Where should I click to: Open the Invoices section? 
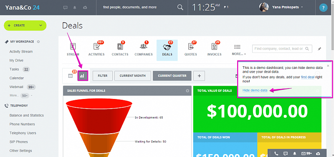[x=214, y=49]
